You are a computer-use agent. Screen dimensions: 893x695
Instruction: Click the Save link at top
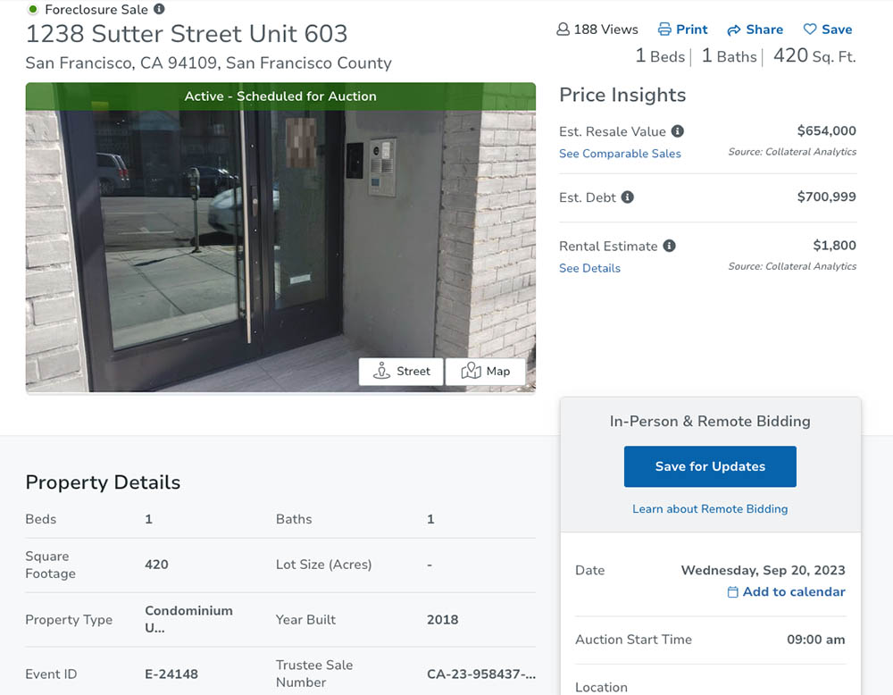[x=837, y=29]
